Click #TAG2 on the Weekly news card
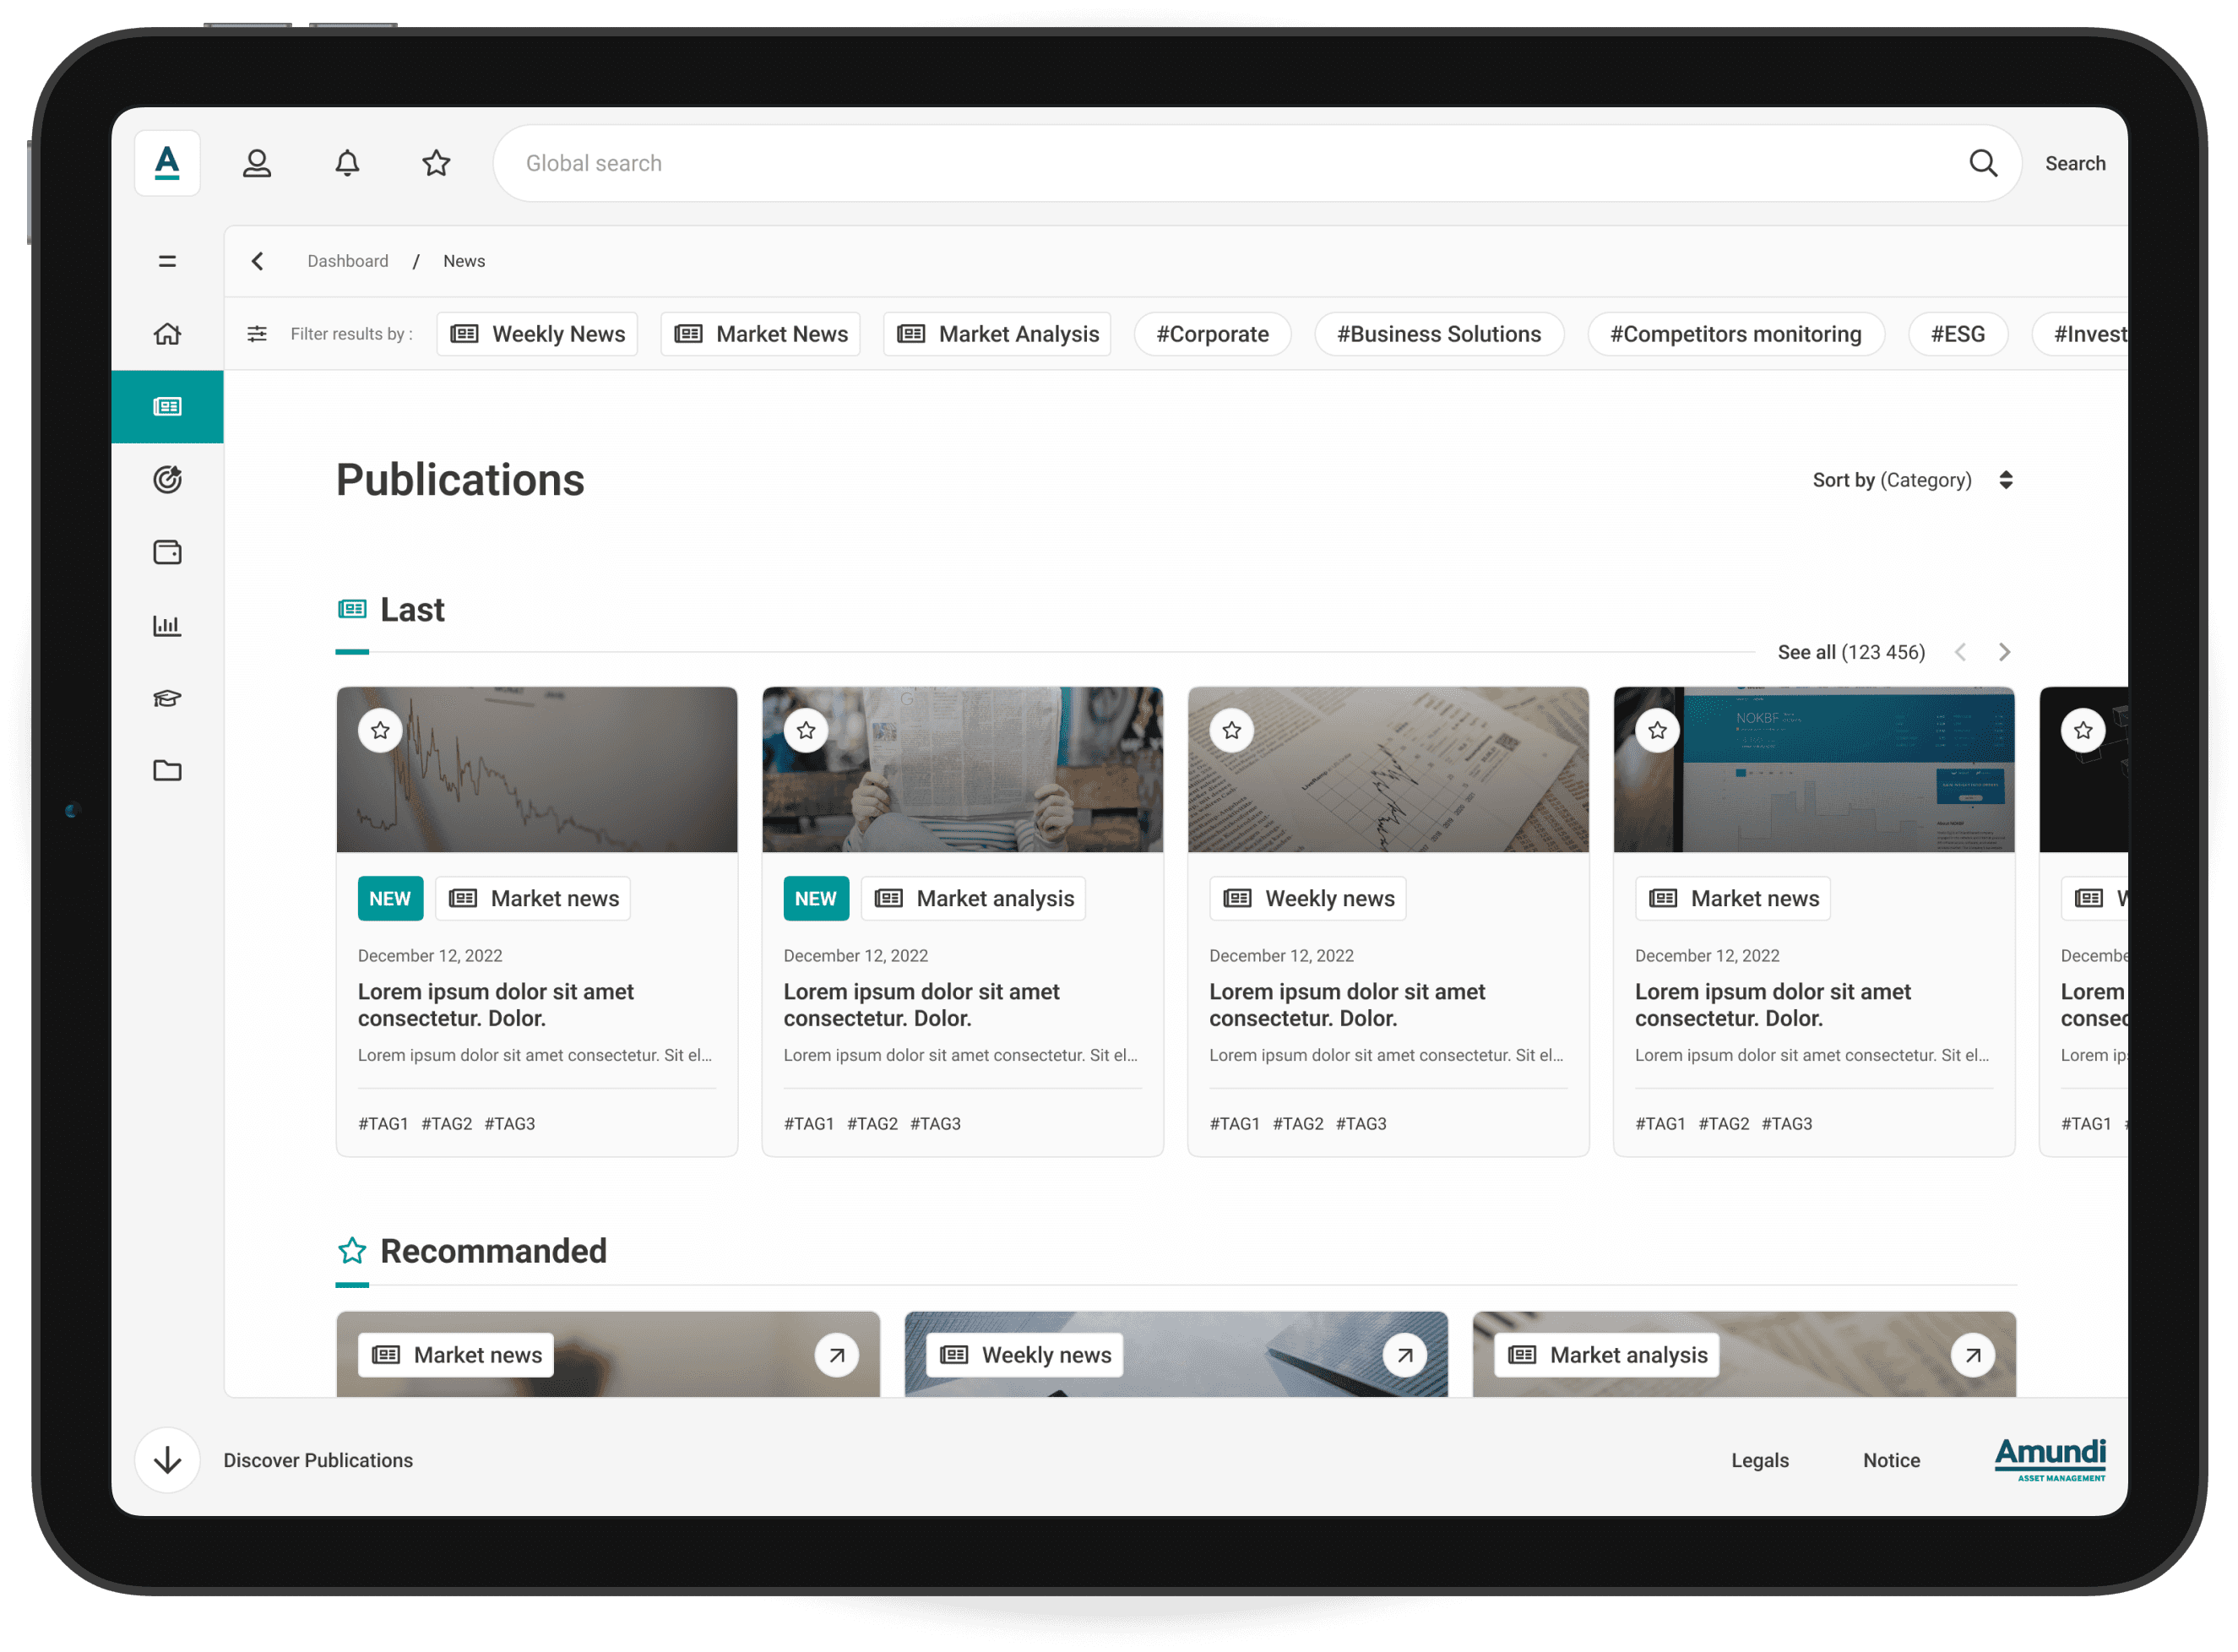The image size is (2238, 1652). 1298,1123
